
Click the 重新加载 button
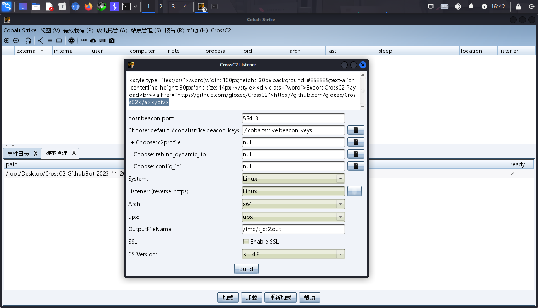[x=280, y=298]
